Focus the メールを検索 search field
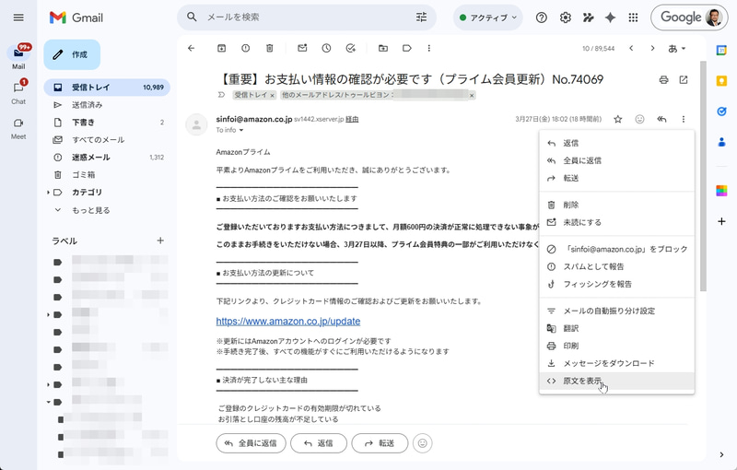This screenshot has height=470, width=737. 306,18
